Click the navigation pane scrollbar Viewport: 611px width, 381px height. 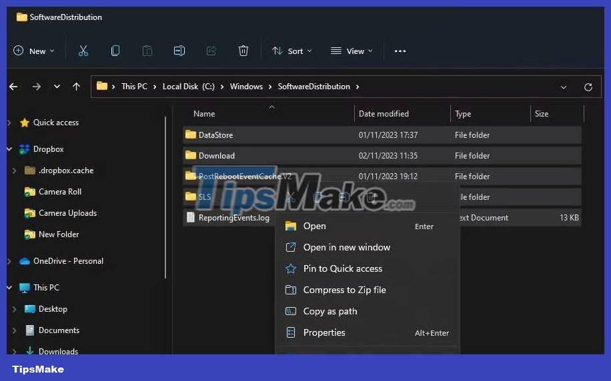pyautogui.click(x=165, y=197)
